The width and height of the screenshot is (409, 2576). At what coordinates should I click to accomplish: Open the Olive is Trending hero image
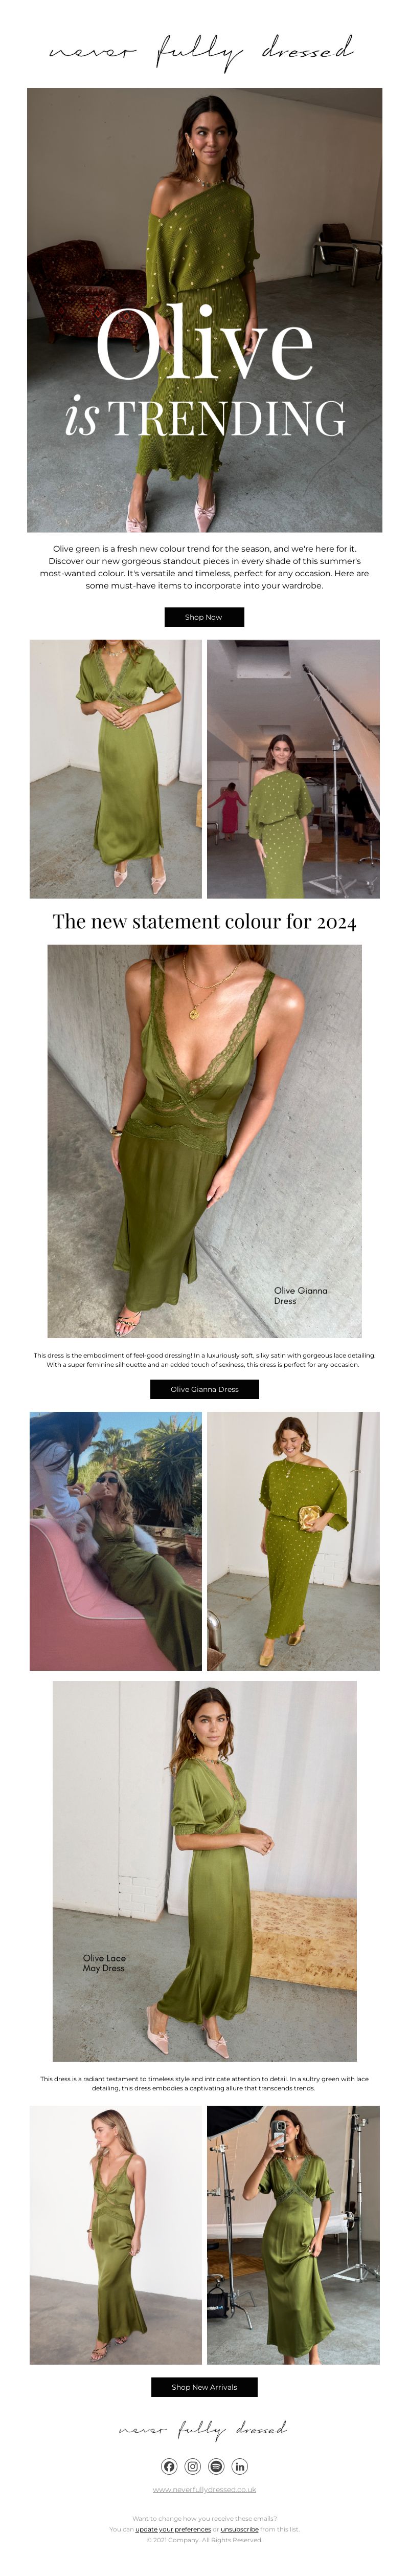[x=204, y=310]
